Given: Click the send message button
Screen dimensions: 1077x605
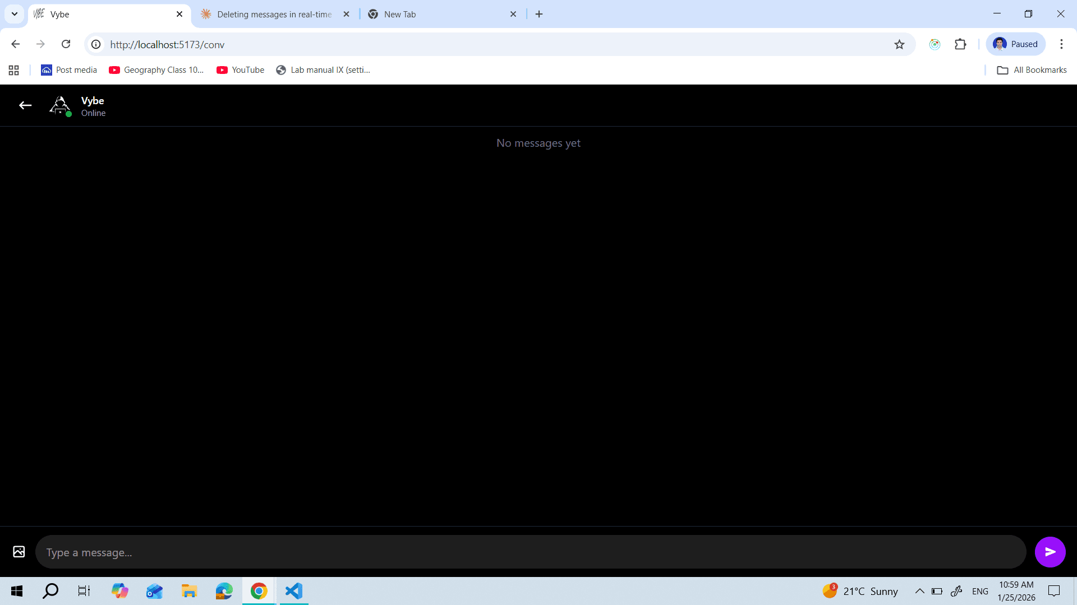Looking at the screenshot, I should [1050, 552].
